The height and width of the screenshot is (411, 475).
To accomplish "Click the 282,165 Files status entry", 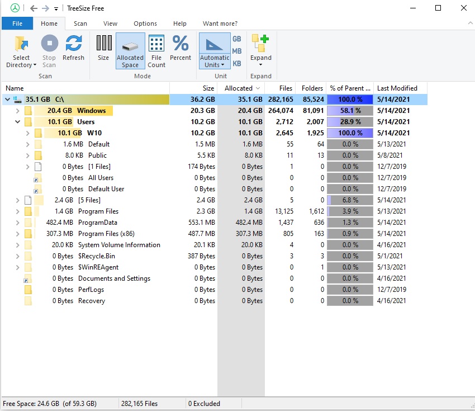I will click(139, 404).
